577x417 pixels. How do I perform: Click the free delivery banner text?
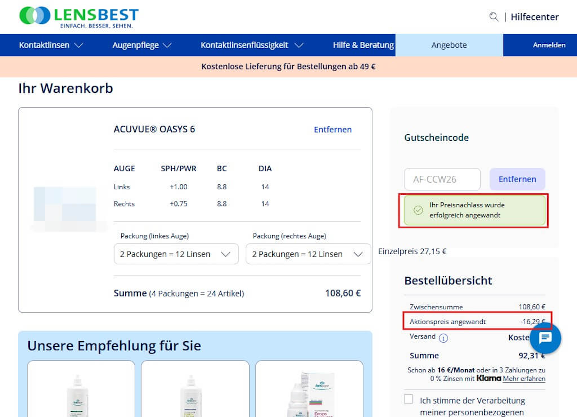click(288, 67)
